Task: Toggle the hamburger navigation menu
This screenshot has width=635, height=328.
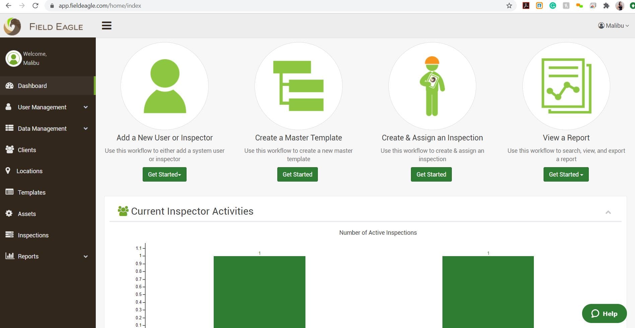Action: point(107,26)
